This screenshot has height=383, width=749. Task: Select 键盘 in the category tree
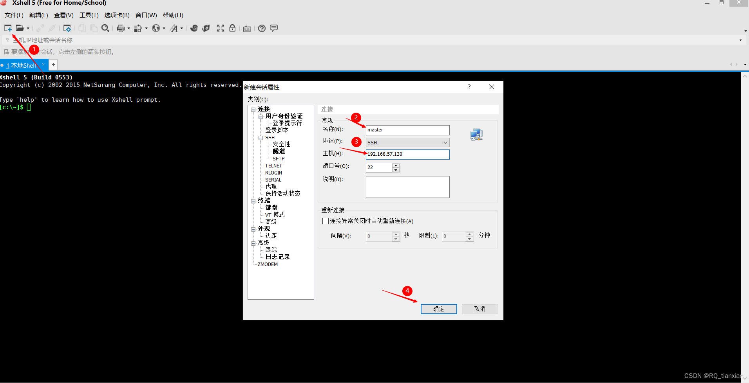pos(271,208)
